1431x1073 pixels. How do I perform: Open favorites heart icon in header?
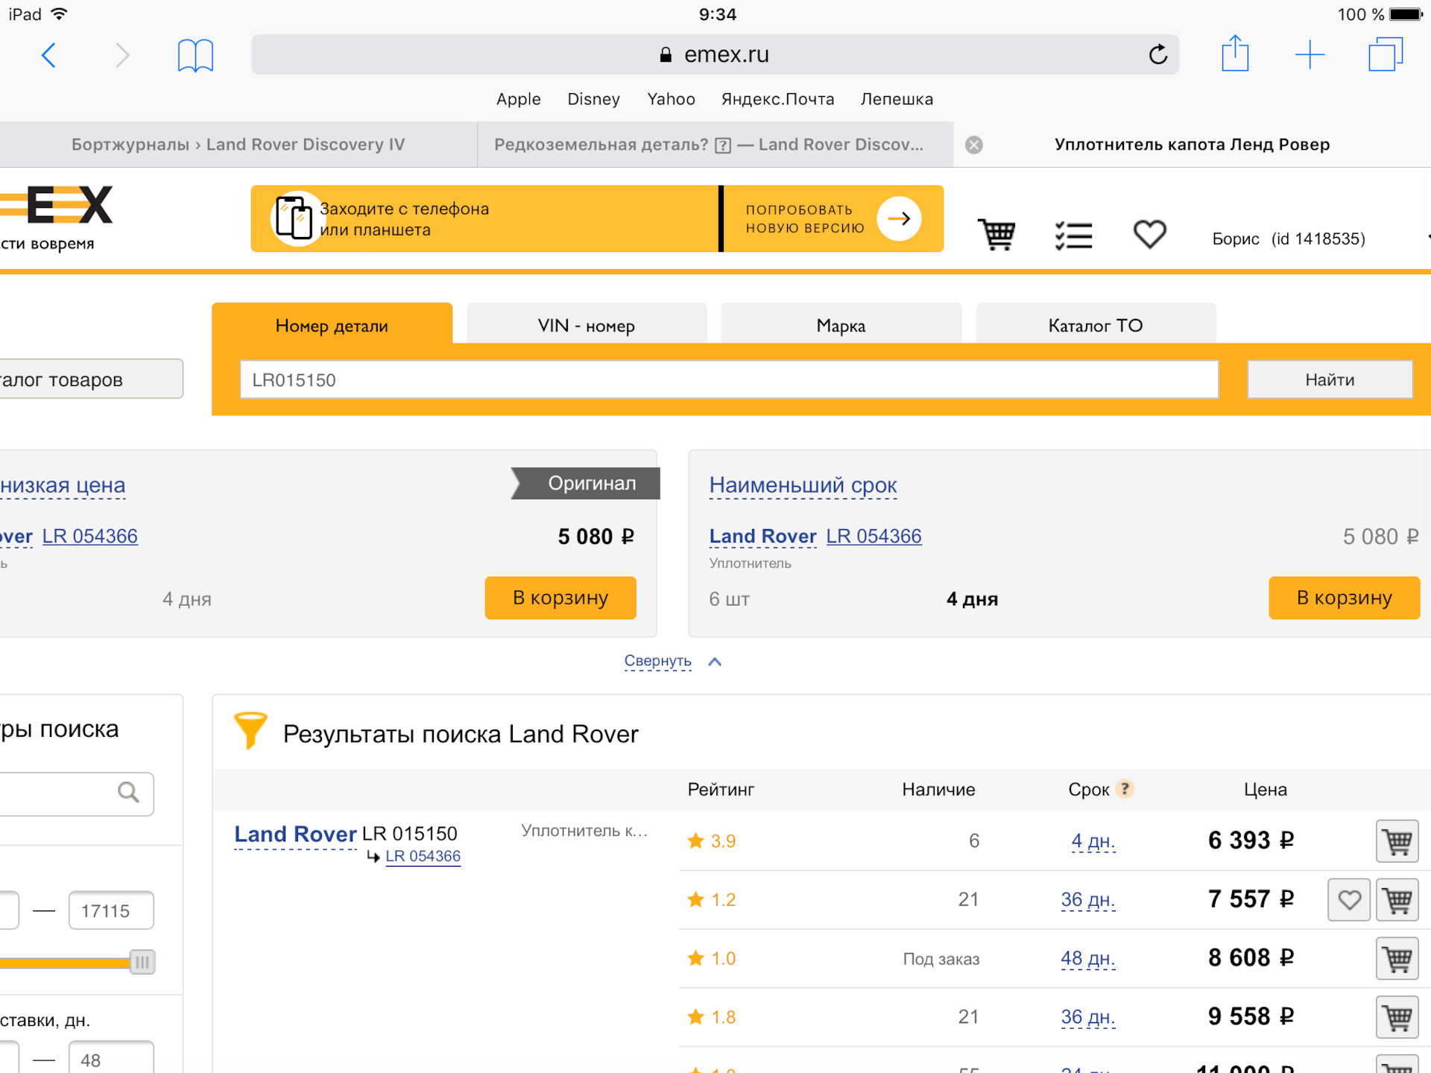1149,235
